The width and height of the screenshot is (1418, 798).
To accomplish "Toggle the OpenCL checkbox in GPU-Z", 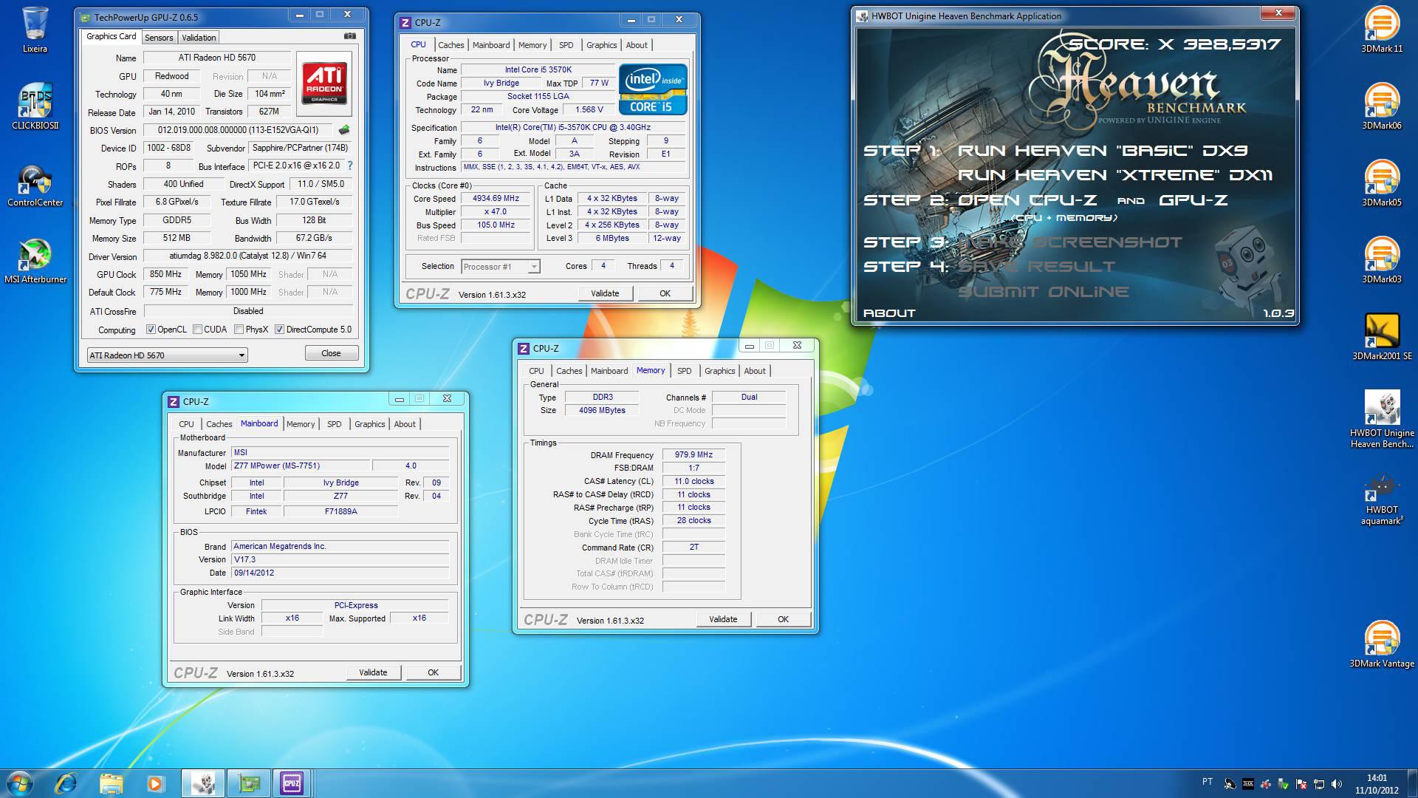I will coord(151,330).
